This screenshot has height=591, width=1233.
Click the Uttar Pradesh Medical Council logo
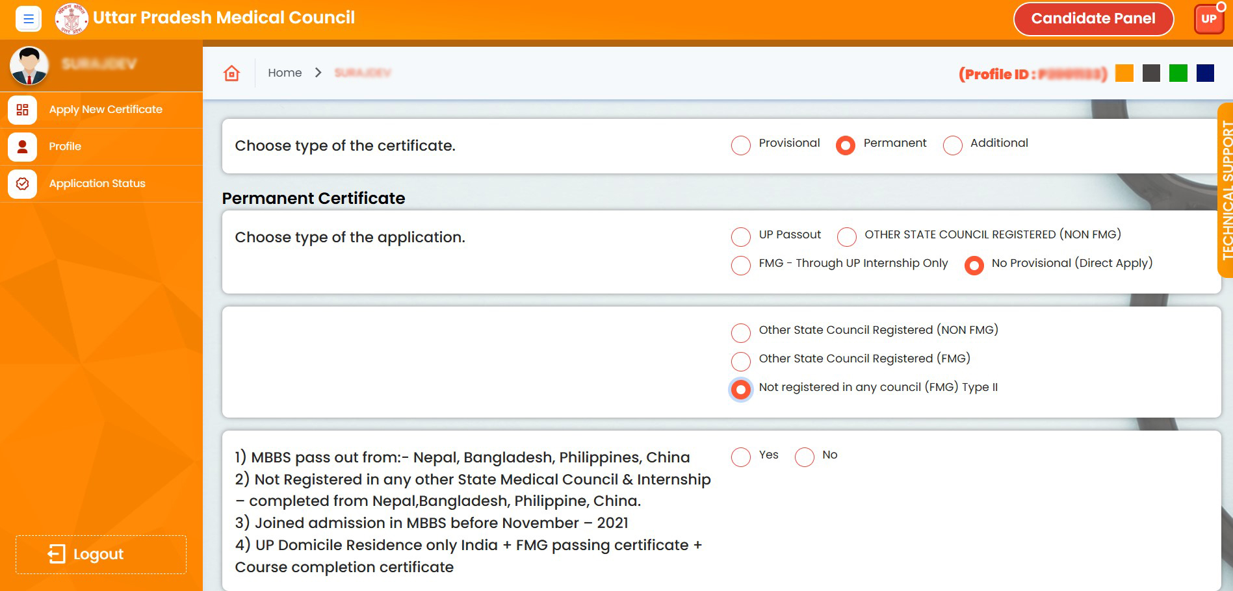pos(71,19)
